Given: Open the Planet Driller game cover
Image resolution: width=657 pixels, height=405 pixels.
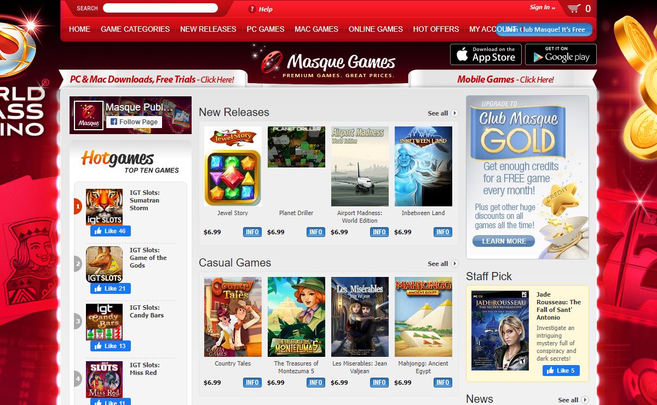Looking at the screenshot, I should tap(296, 147).
